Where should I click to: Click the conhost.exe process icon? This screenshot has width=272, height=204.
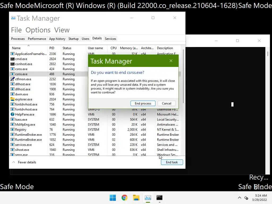12,64
